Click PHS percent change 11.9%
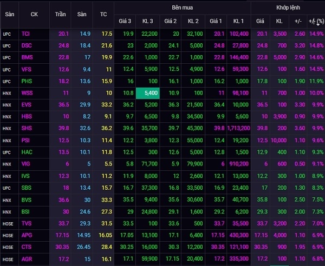This screenshot has width=325, height=266. click(x=316, y=81)
